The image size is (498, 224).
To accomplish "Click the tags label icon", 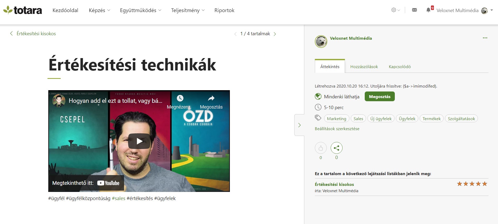I will (318, 118).
